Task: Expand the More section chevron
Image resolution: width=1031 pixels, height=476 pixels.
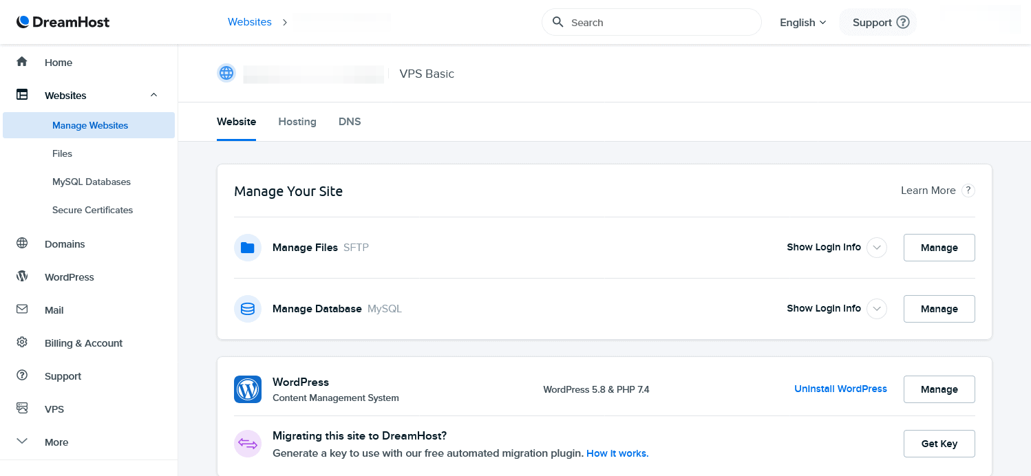Action: (22, 442)
